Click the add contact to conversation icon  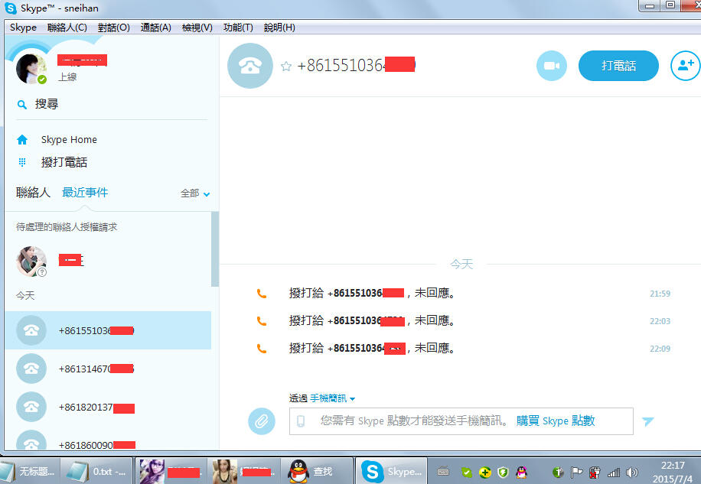[686, 66]
